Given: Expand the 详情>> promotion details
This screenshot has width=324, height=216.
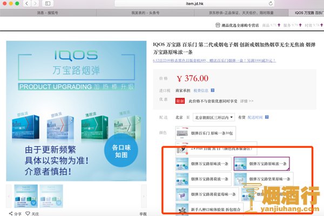Looking at the screenshot, I should (x=247, y=101).
